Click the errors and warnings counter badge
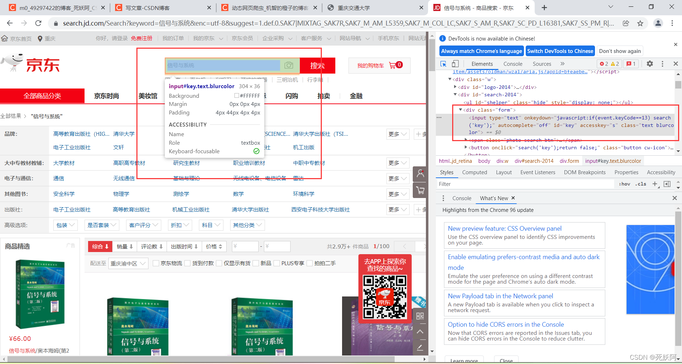 609,64
